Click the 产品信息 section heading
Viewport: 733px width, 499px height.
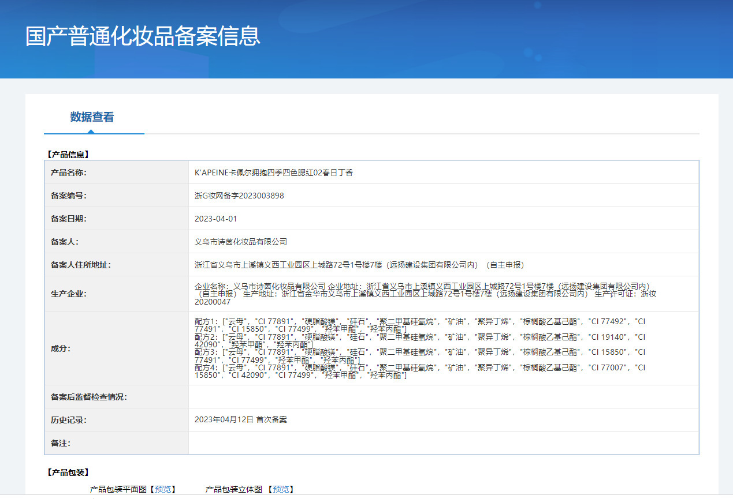68,155
